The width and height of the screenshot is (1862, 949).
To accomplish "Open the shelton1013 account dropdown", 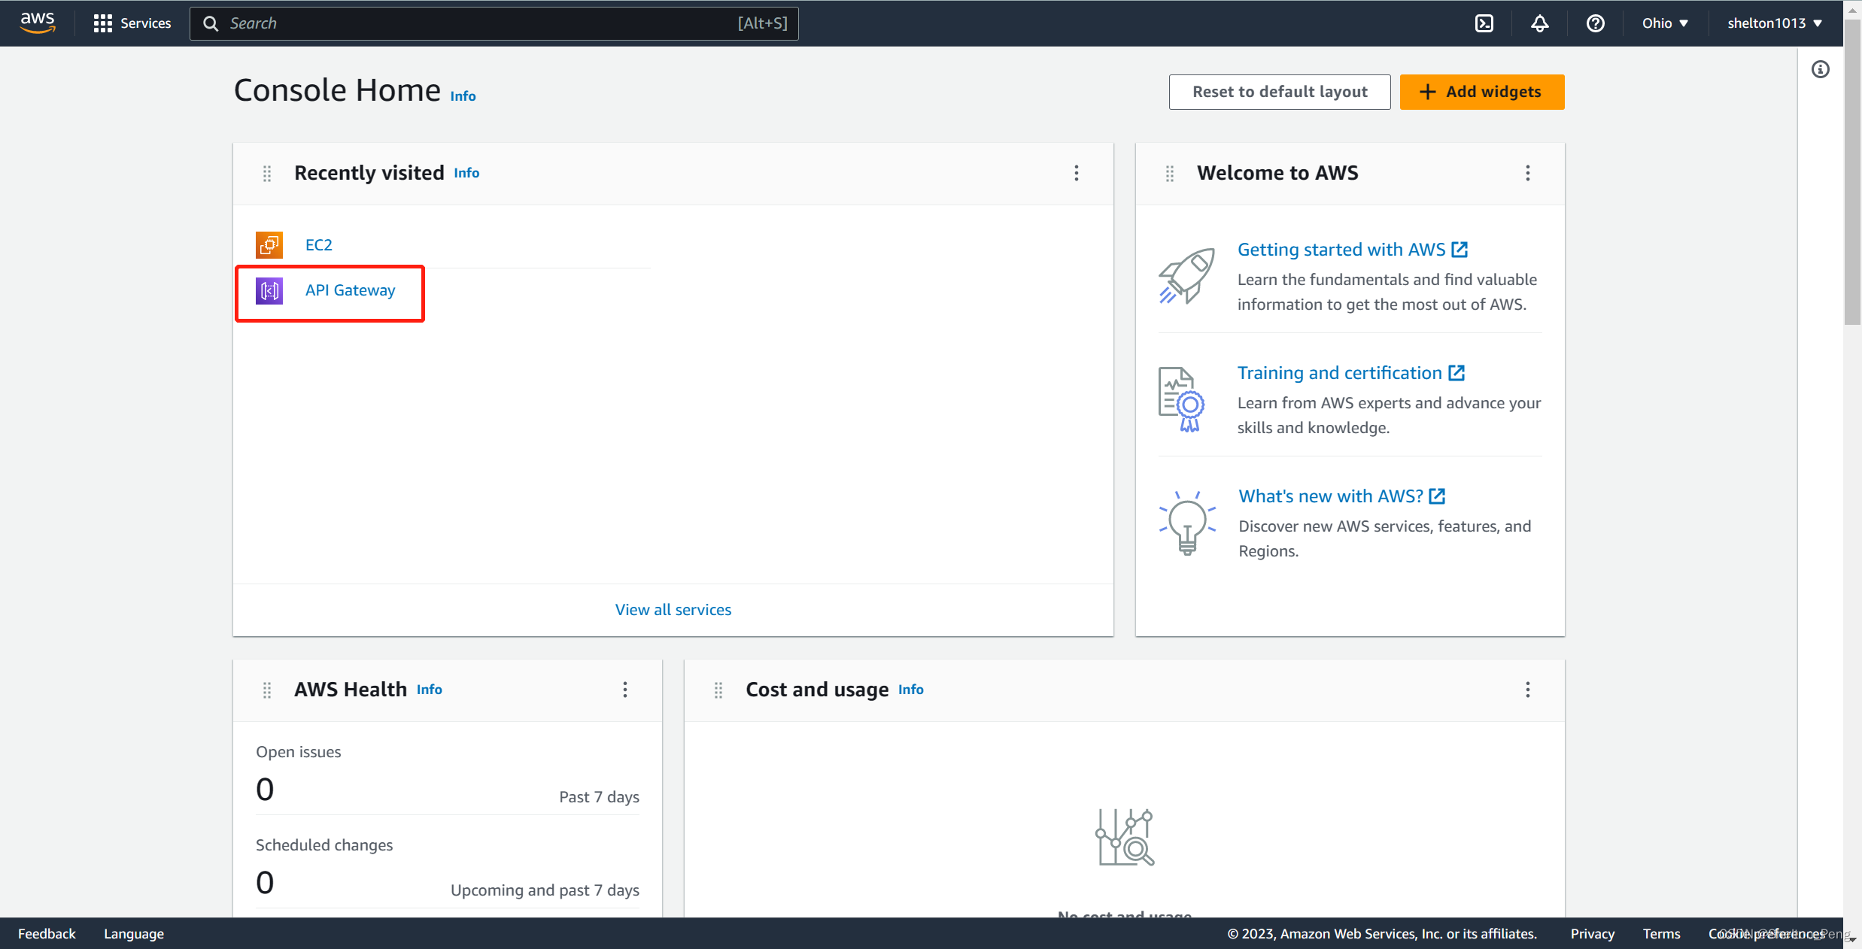I will coord(1774,23).
